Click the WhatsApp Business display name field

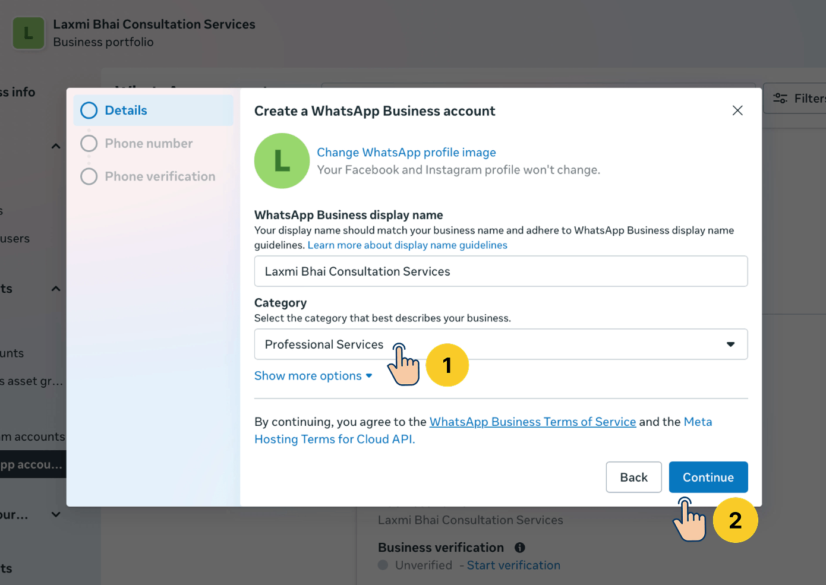tap(501, 271)
